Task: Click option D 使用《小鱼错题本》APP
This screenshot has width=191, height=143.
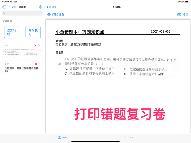Action: point(144,74)
